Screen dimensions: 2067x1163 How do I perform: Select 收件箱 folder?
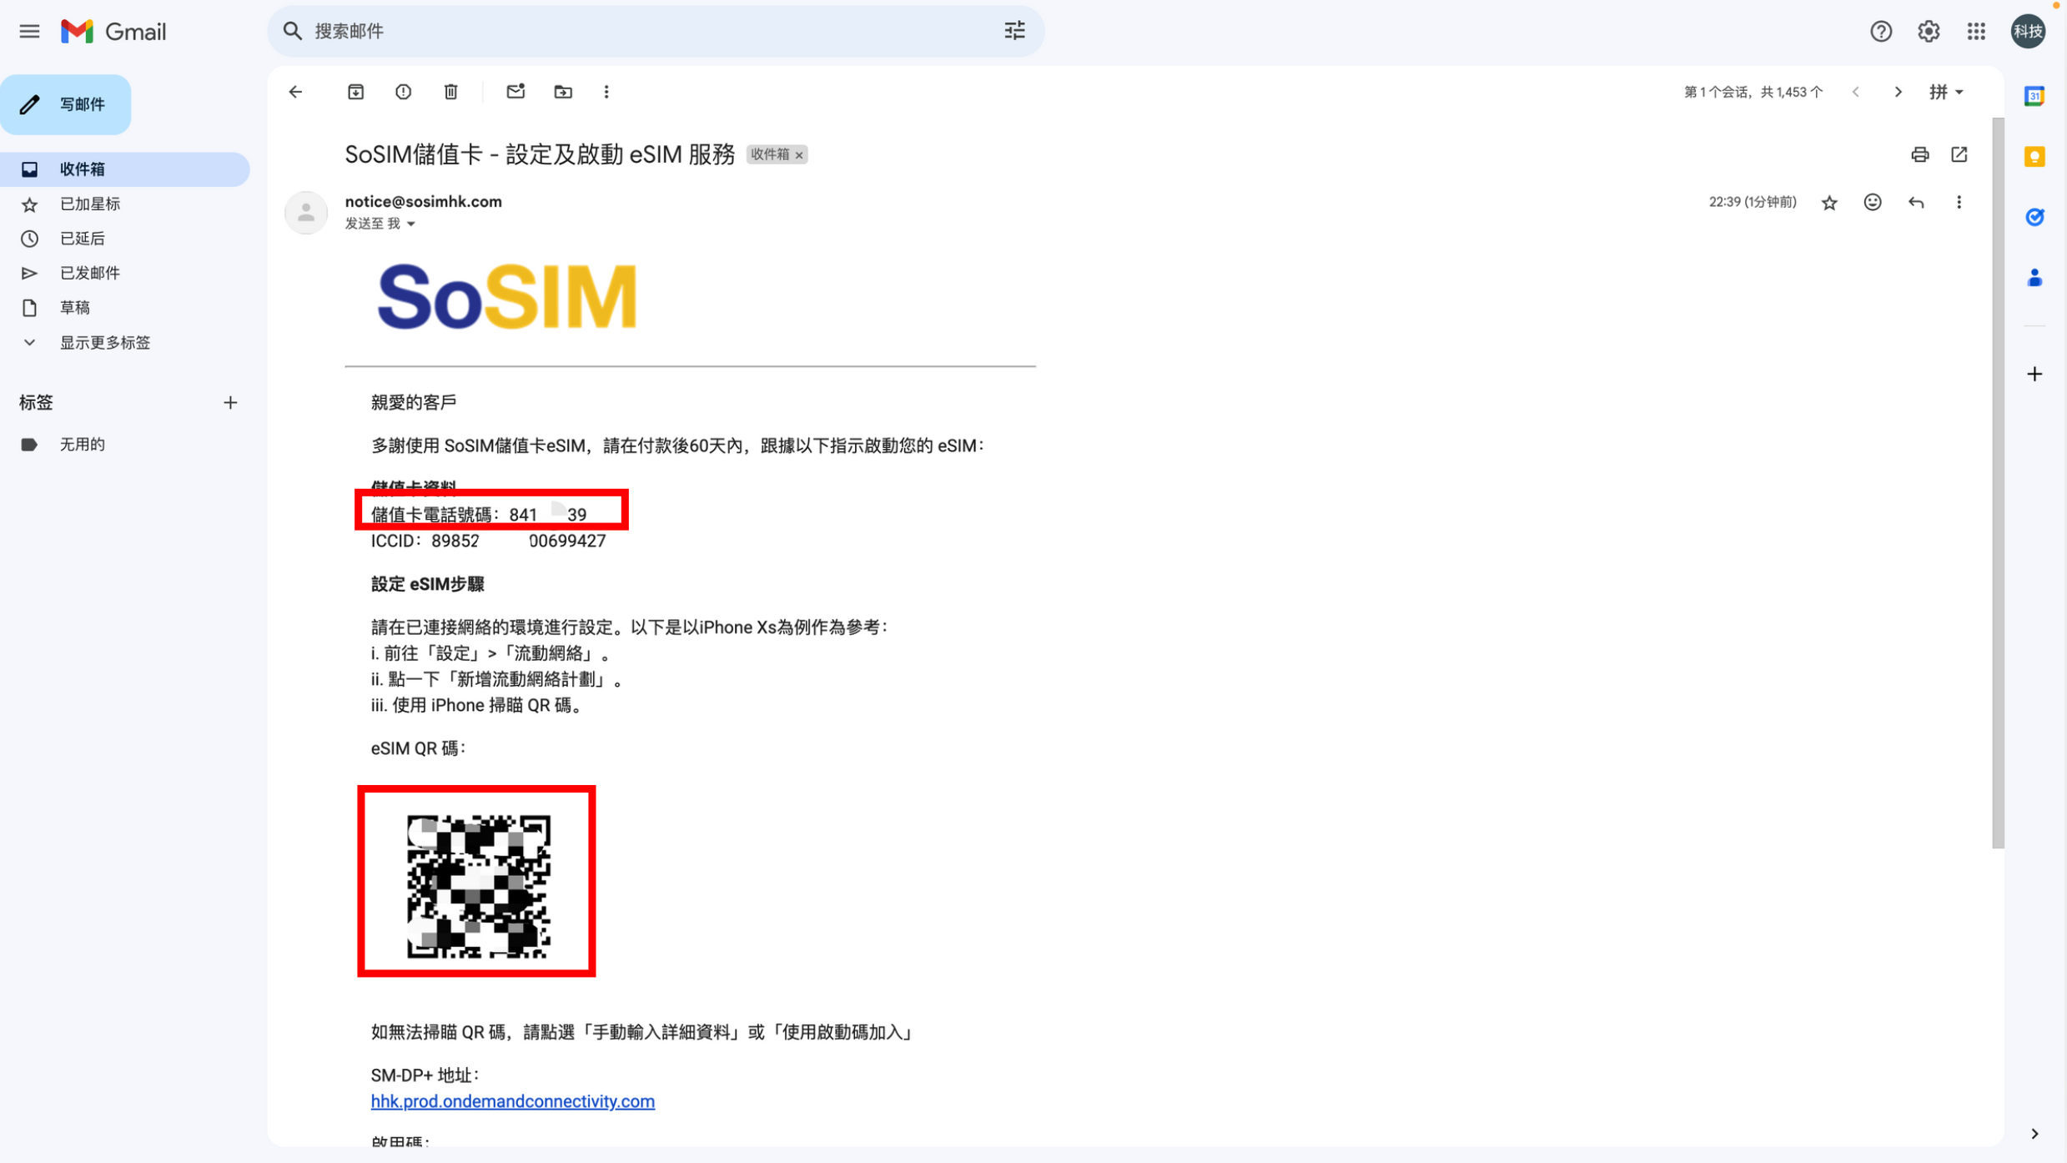pyautogui.click(x=124, y=169)
